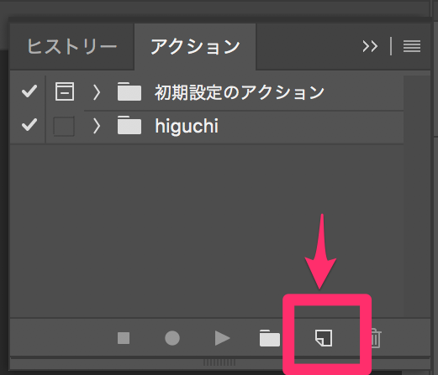Click the higuchi folder icon

click(129, 125)
